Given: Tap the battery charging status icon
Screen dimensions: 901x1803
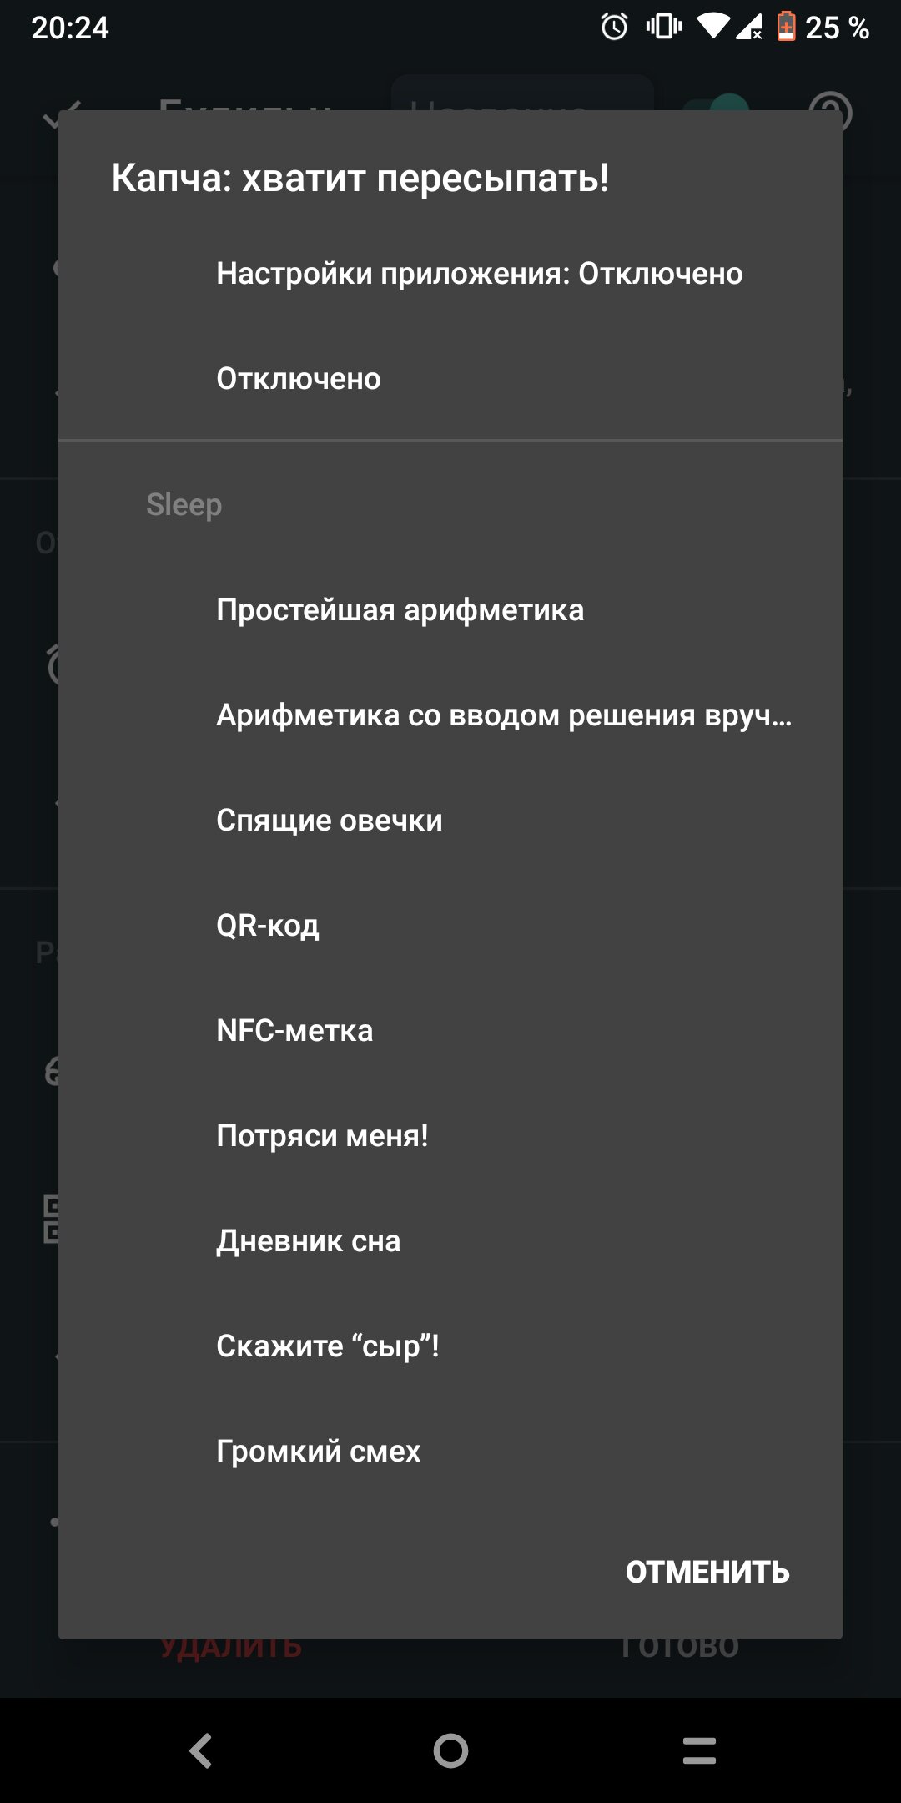Looking at the screenshot, I should click(x=786, y=27).
